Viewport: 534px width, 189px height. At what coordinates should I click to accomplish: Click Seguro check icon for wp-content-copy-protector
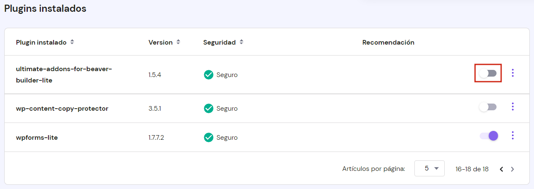coord(208,108)
